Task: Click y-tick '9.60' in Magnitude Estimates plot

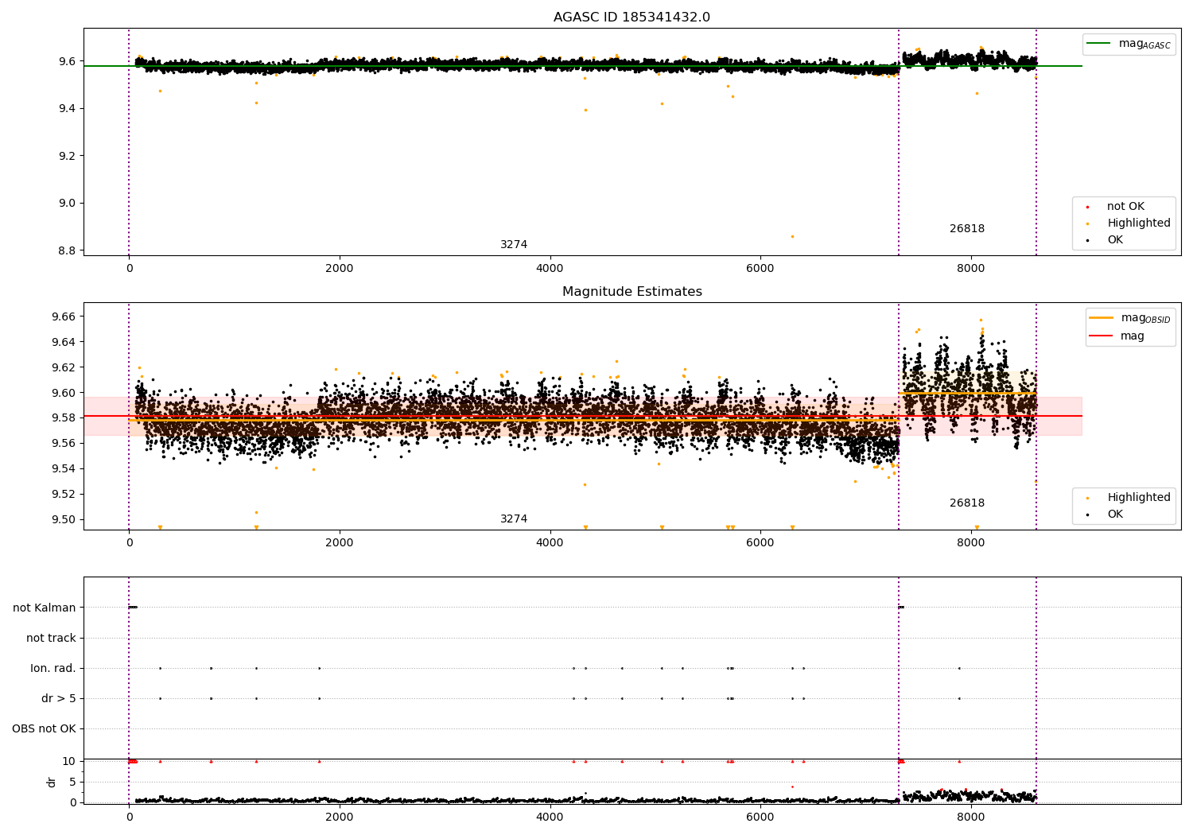Action: [x=64, y=394]
